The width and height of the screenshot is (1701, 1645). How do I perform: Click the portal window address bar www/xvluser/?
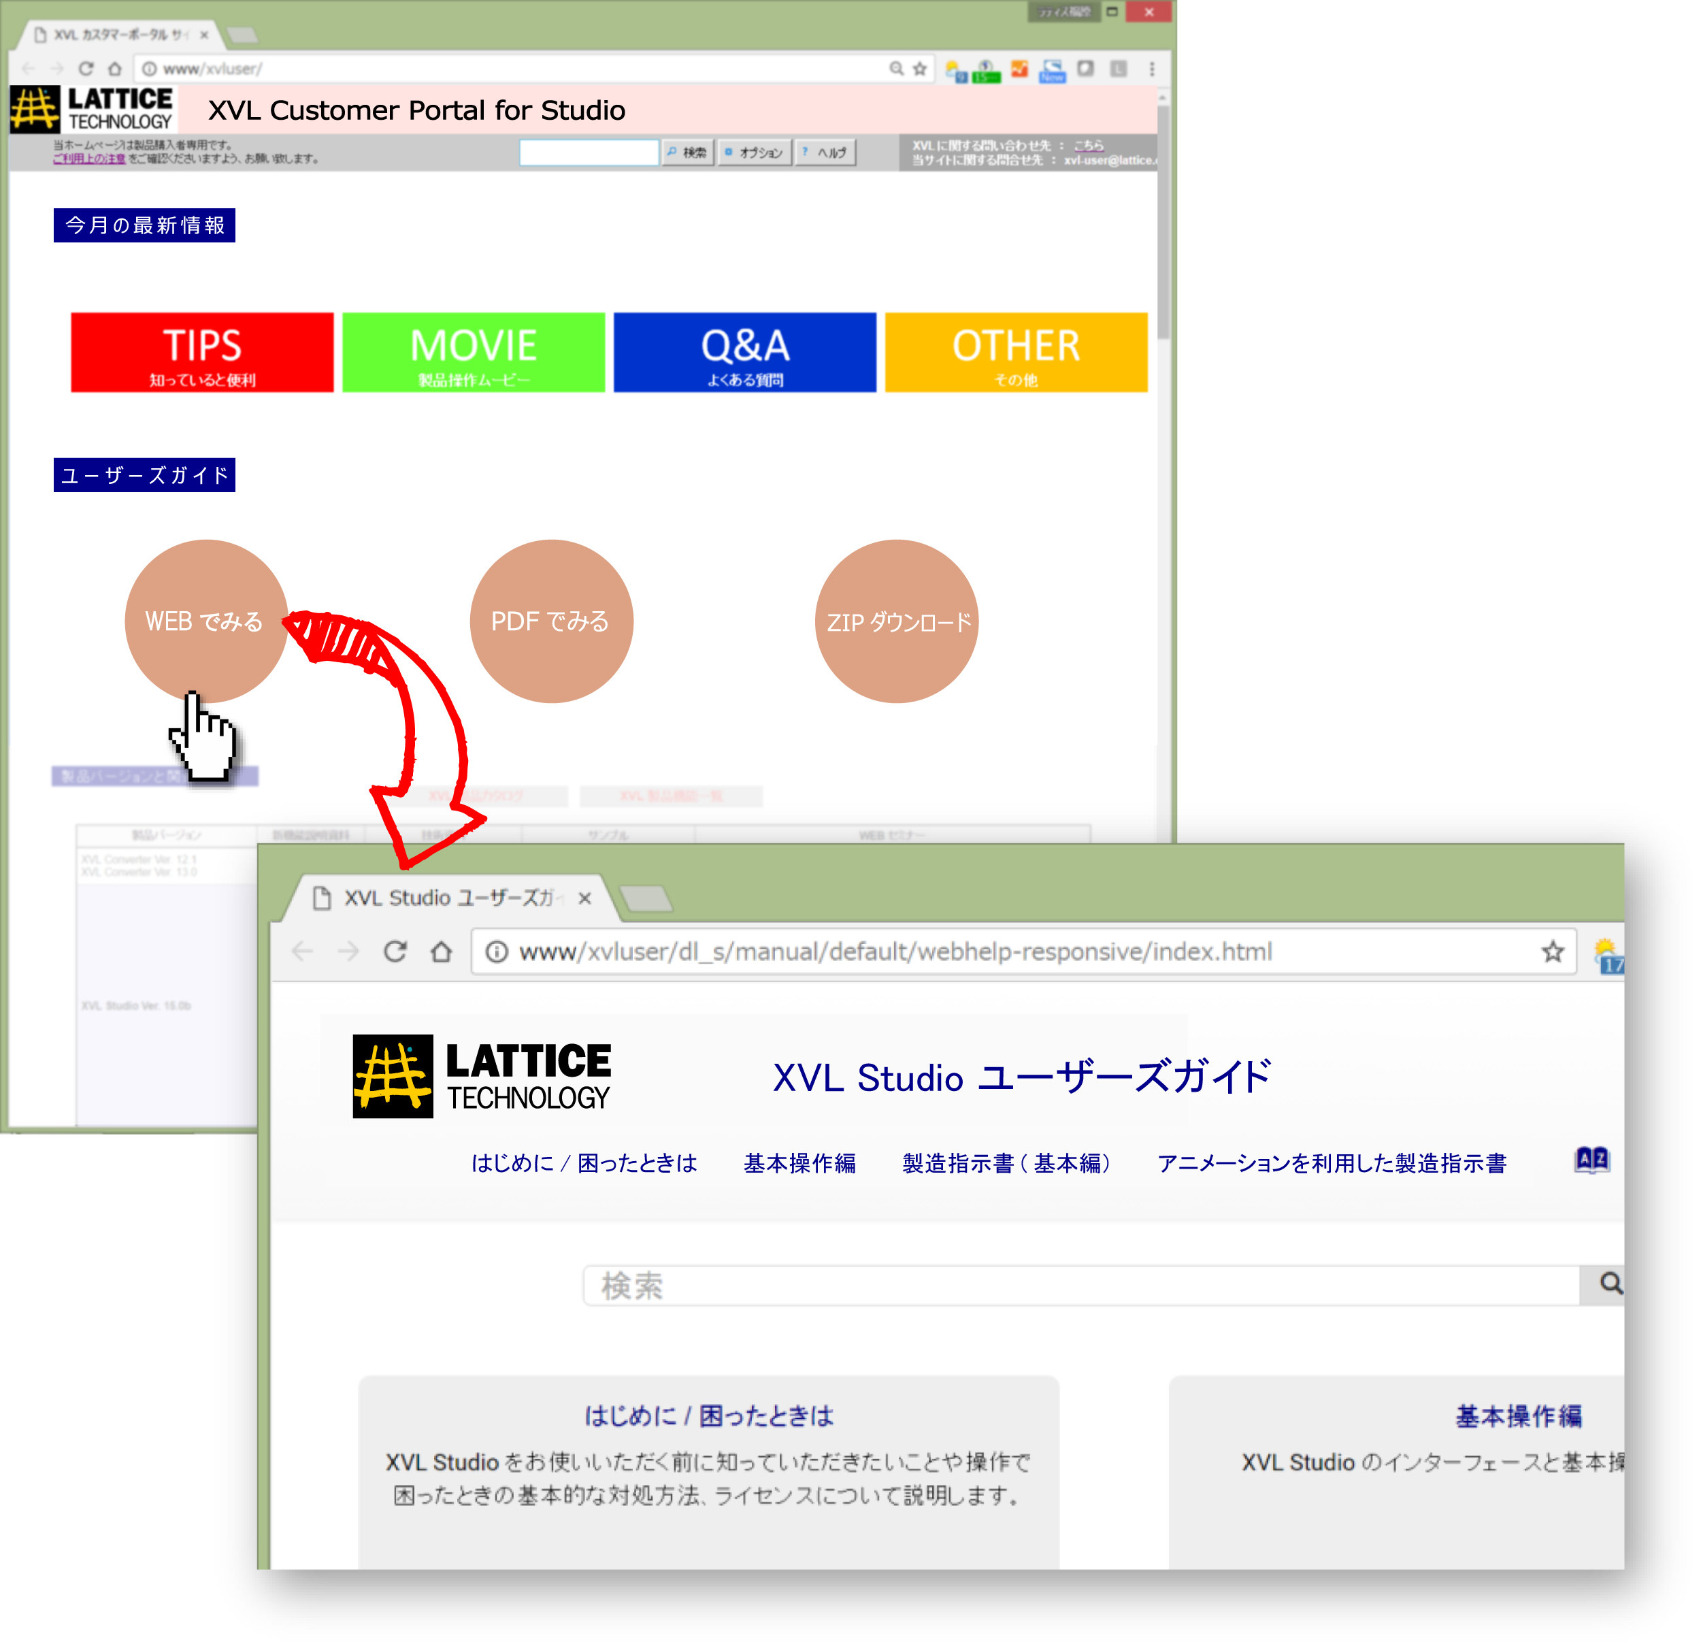coord(212,69)
